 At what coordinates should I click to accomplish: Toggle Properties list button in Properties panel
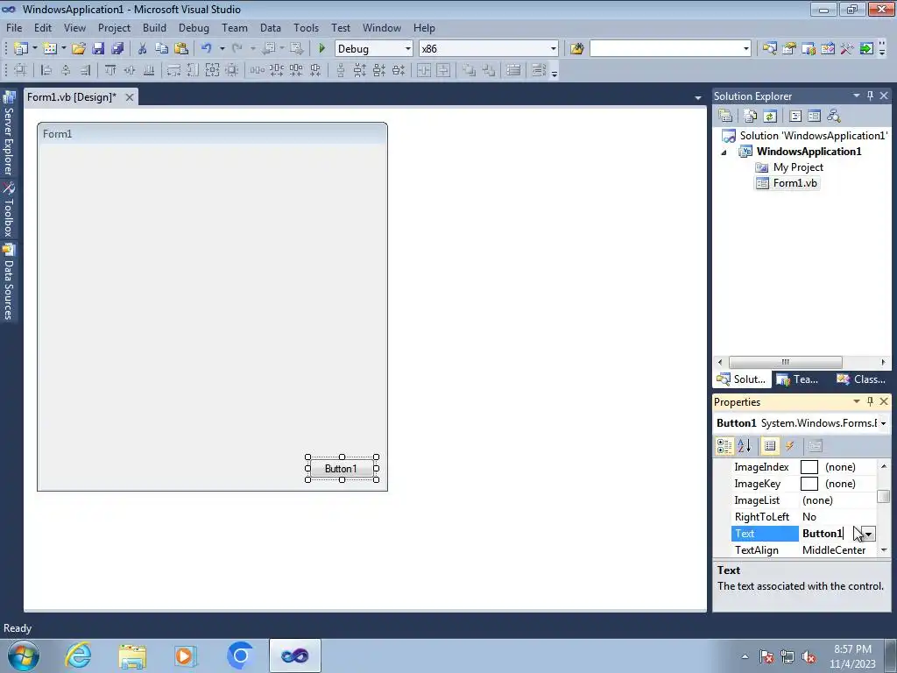point(770,446)
